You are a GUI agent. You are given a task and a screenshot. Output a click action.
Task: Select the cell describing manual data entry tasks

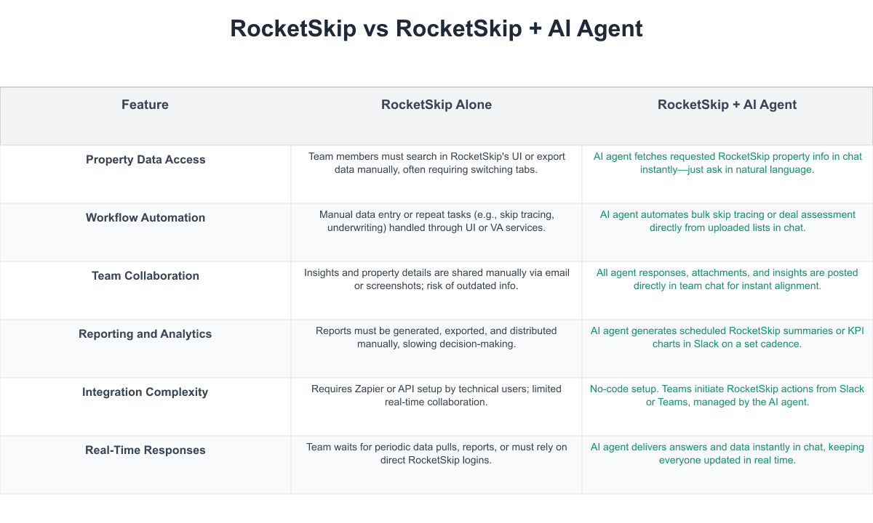pos(436,221)
